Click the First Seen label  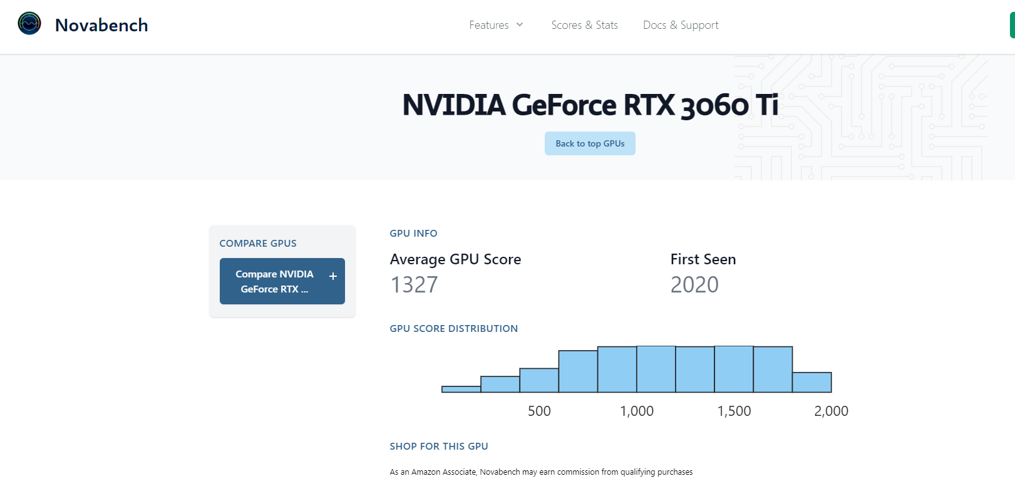[x=703, y=259]
